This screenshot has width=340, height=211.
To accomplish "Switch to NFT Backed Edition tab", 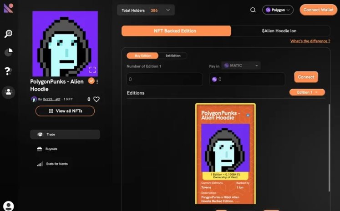I will coord(176,31).
